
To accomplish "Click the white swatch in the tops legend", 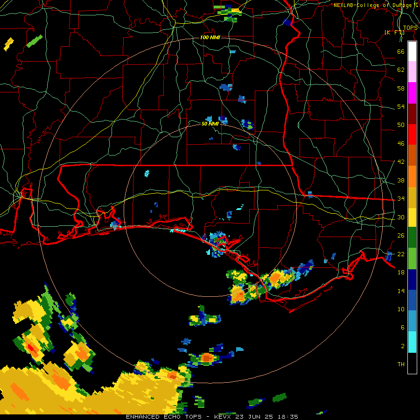I will [x=412, y=51].
